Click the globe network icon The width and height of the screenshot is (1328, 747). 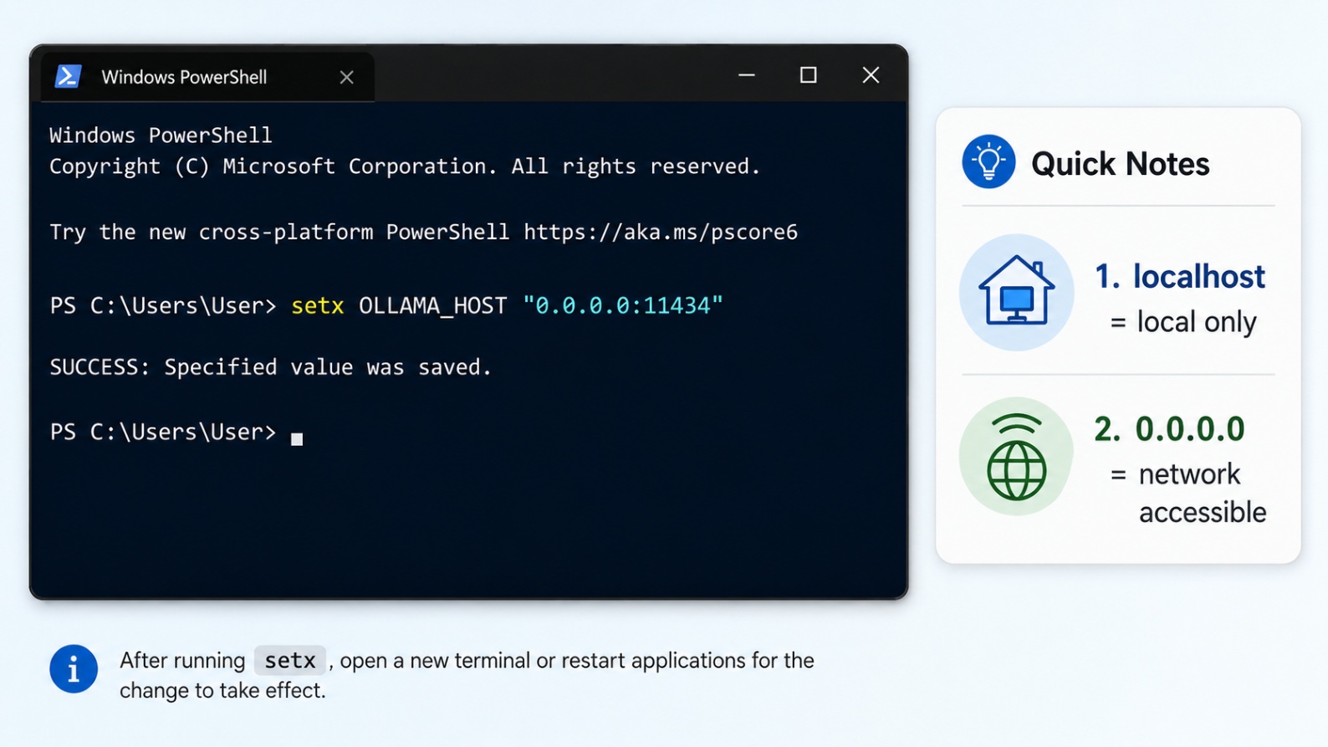(x=1016, y=456)
